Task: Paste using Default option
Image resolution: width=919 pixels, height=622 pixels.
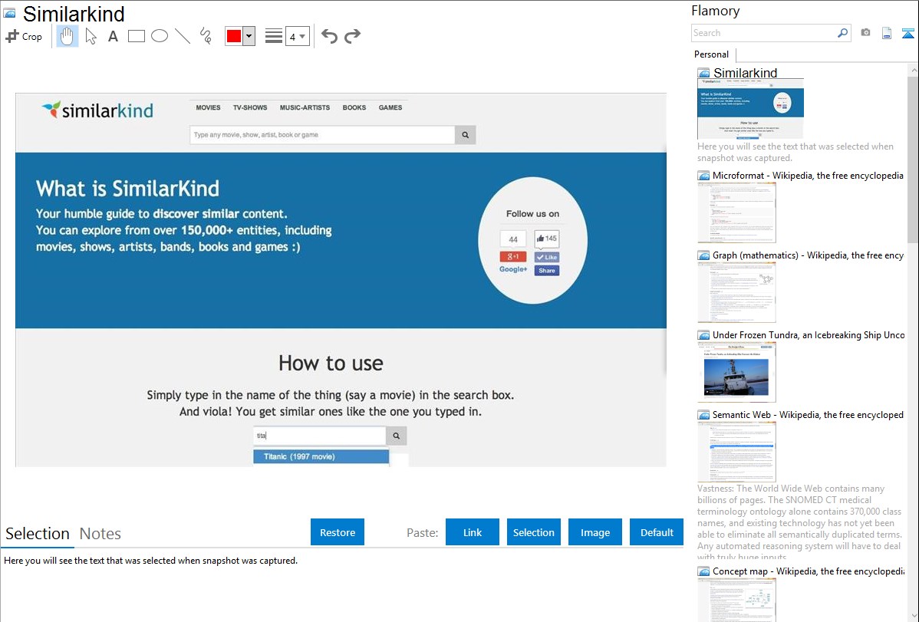Action: click(657, 532)
